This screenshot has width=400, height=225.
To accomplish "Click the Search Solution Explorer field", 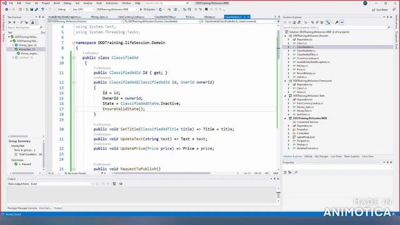I will click(337, 27).
